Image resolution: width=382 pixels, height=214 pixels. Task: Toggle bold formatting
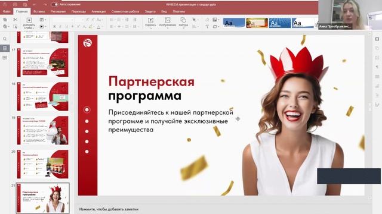click(54, 27)
